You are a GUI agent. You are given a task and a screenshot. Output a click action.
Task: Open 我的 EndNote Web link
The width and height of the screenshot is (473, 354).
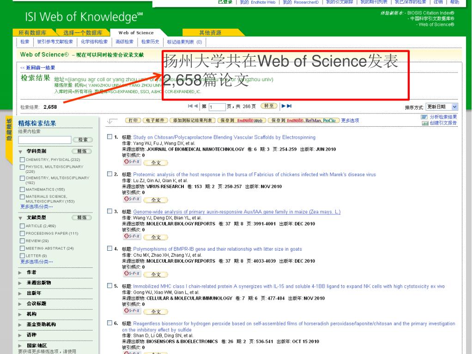[x=257, y=2]
